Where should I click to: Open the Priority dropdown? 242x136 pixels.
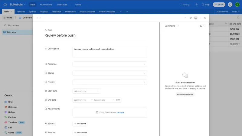pos(110,82)
